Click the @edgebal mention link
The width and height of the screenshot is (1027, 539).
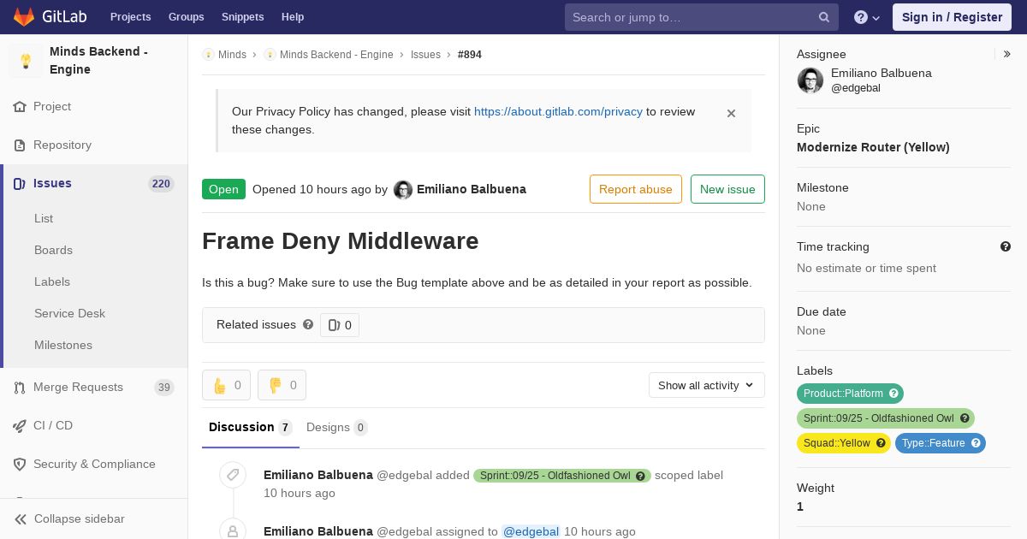click(531, 532)
